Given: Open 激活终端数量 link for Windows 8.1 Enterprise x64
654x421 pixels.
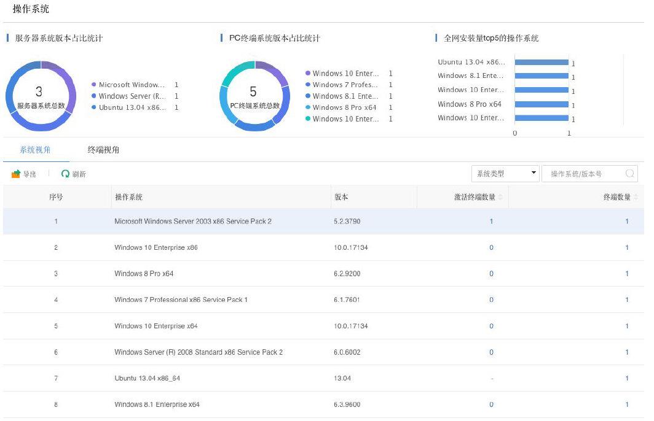Looking at the screenshot, I should (x=491, y=404).
